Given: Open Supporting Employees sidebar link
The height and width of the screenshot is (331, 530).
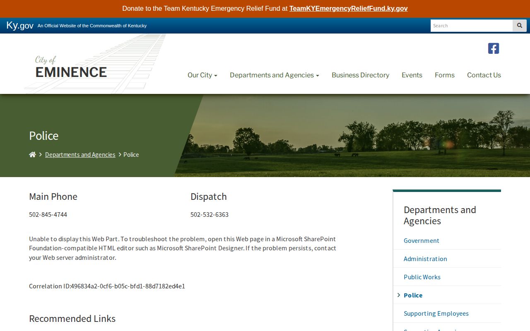Looking at the screenshot, I should pyautogui.click(x=436, y=313).
